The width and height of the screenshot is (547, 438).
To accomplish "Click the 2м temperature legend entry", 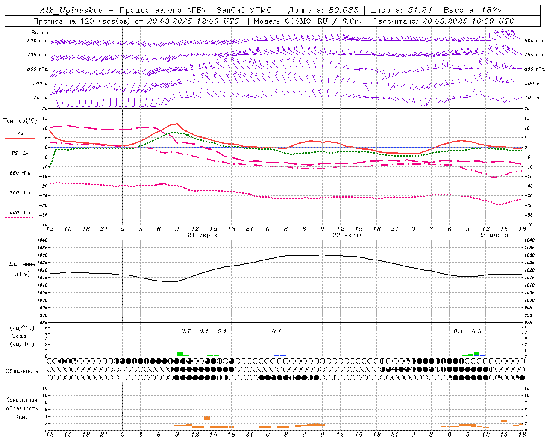I will click(x=20, y=133).
